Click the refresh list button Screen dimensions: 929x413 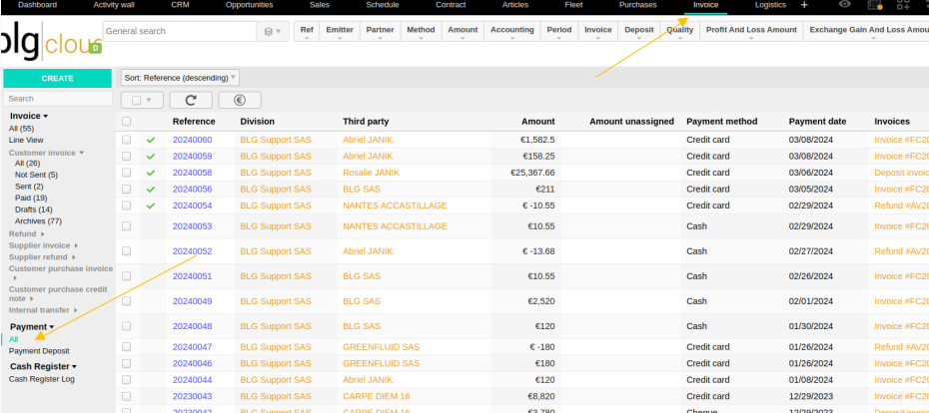click(191, 100)
